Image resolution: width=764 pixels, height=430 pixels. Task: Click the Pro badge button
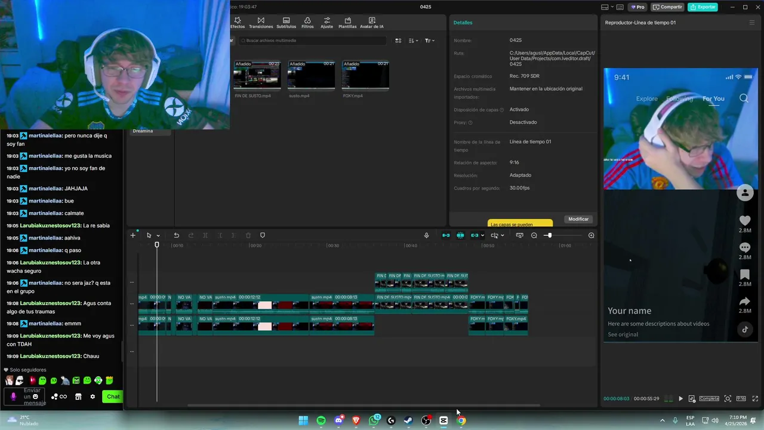[x=637, y=7]
